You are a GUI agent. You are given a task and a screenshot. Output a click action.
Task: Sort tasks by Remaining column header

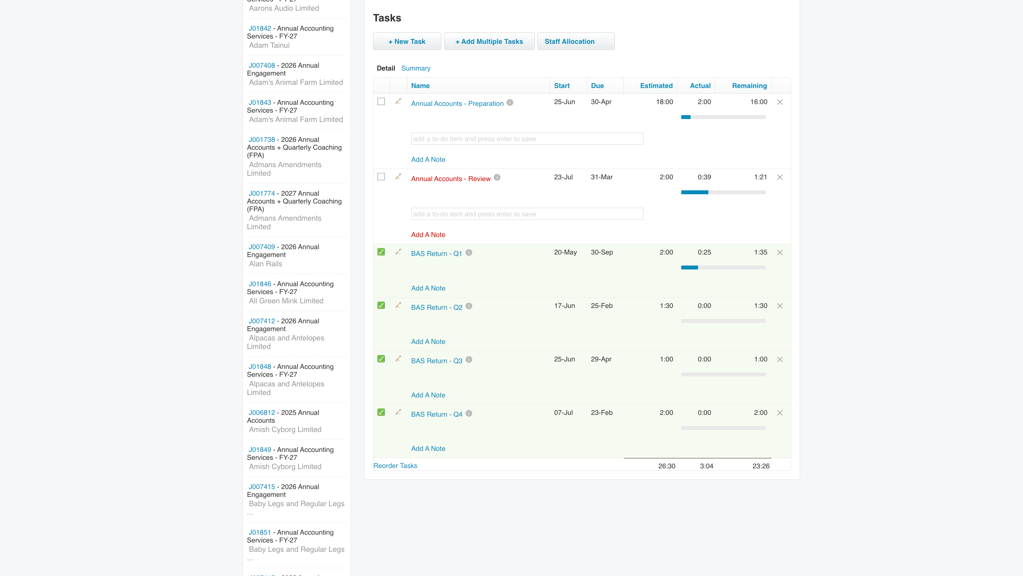[749, 86]
